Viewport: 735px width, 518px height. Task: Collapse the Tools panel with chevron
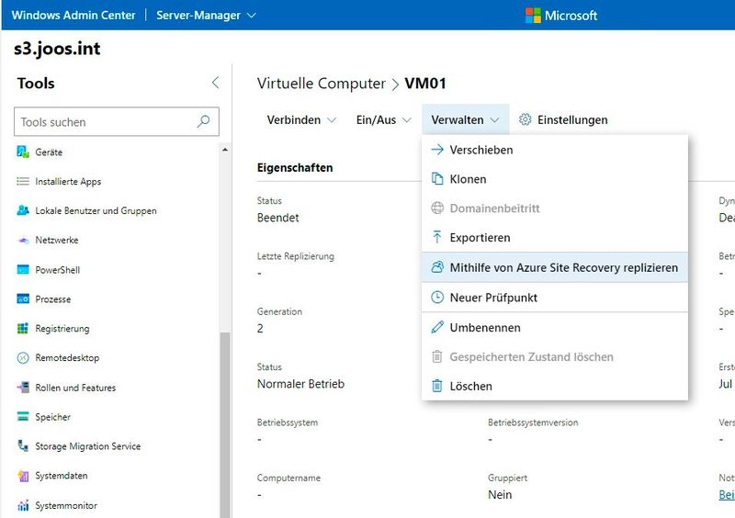click(x=215, y=83)
